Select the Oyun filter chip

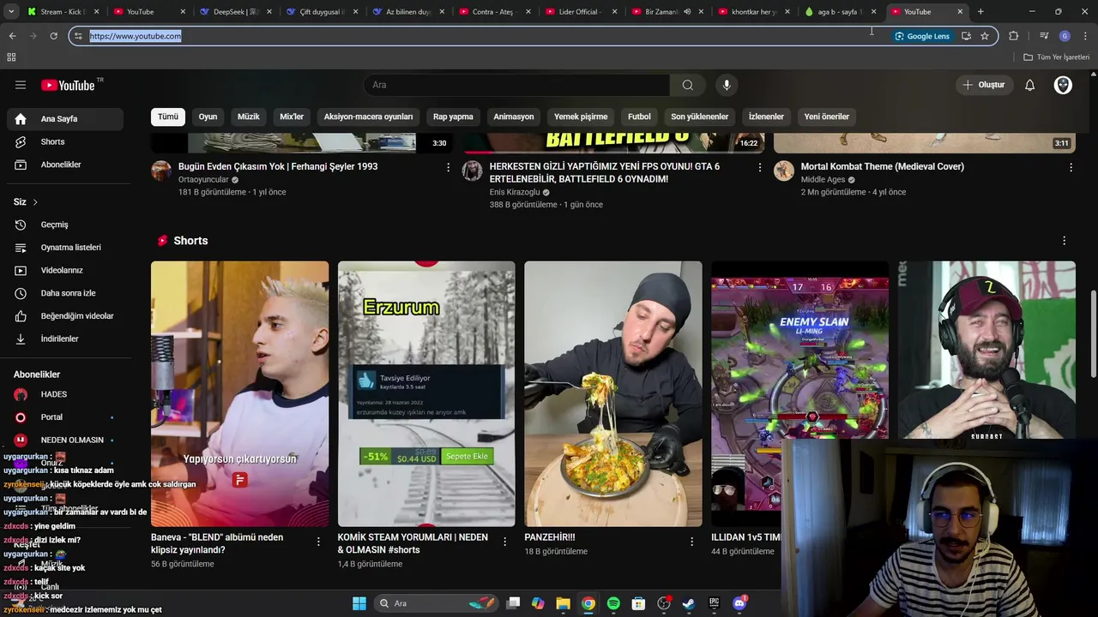[208, 117]
